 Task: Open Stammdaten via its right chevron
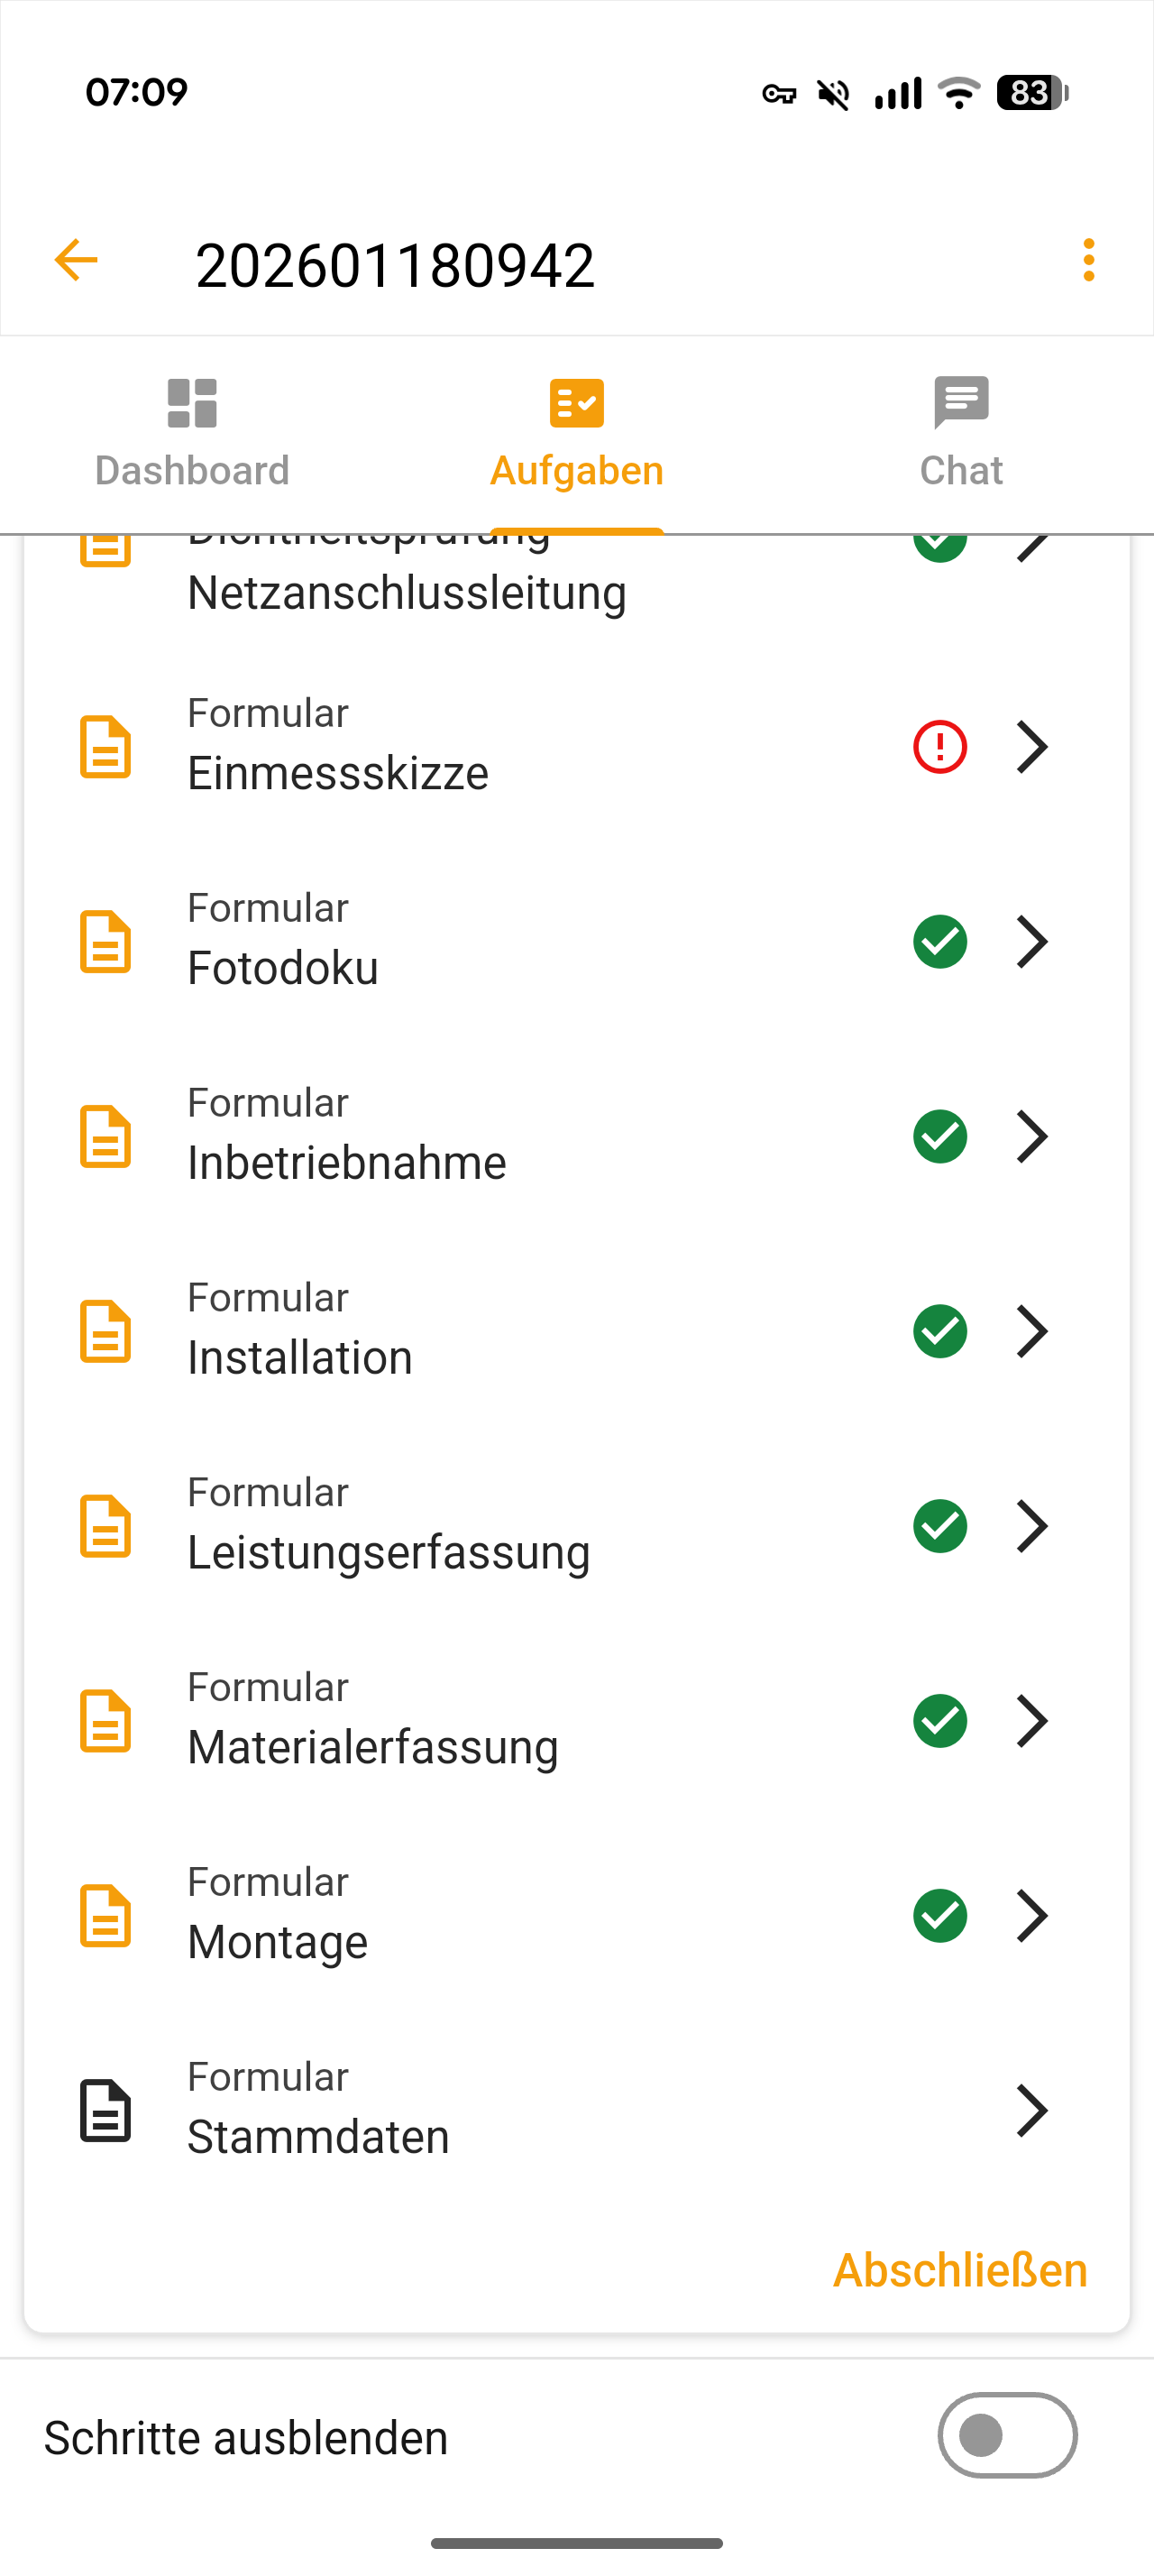pos(1031,2111)
